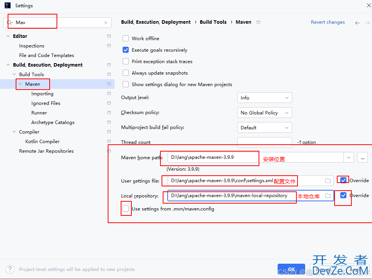372x279 pixels.
Task: Close the Settings dialog window
Action: pos(369,5)
